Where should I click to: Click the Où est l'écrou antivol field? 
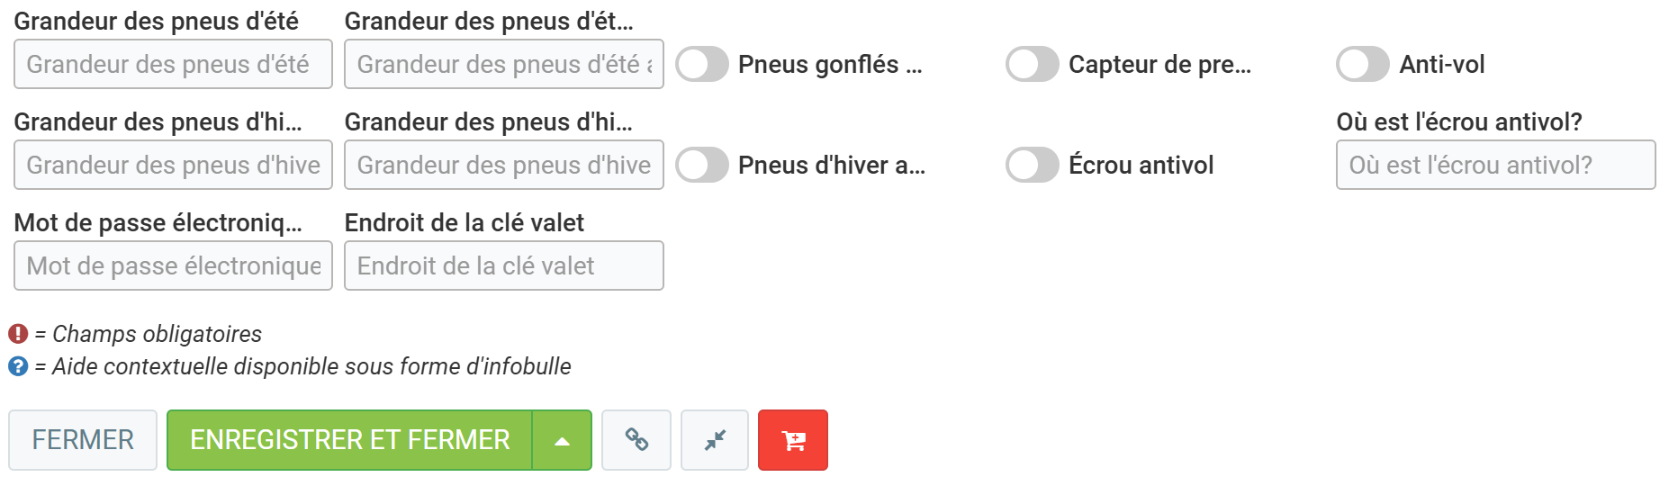tap(1495, 166)
